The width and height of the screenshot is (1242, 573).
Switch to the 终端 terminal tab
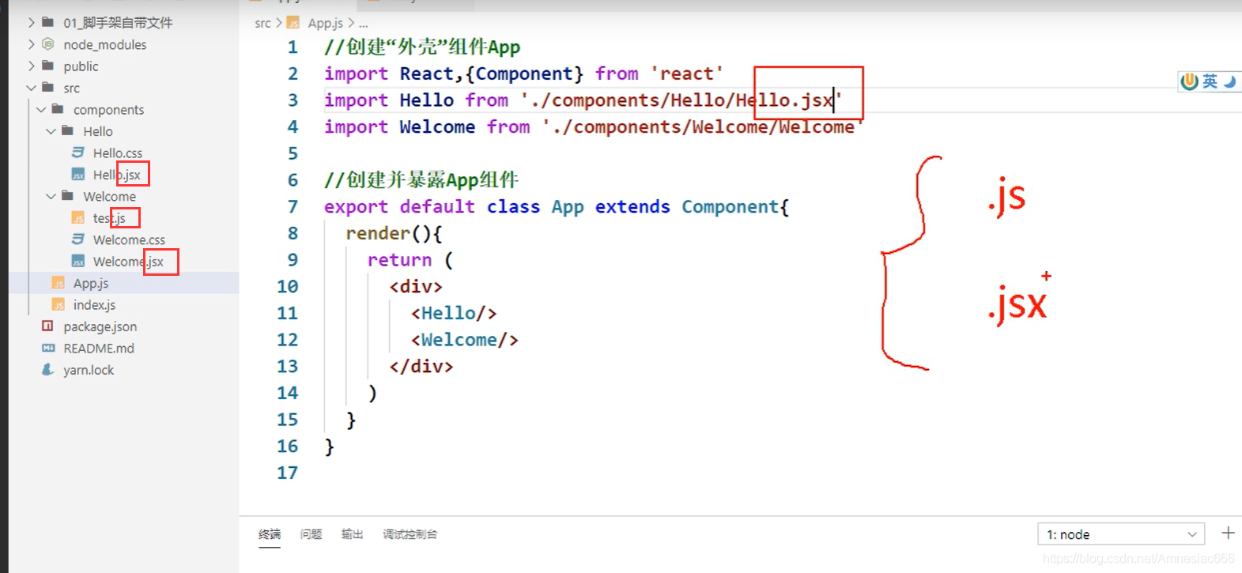(270, 534)
